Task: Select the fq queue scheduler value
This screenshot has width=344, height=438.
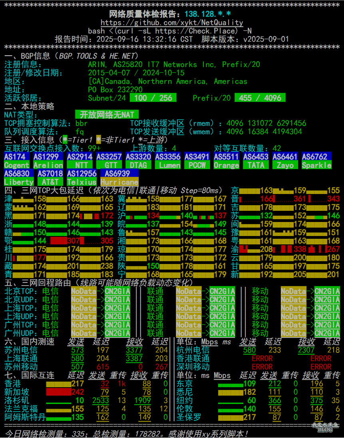Action: point(80,132)
